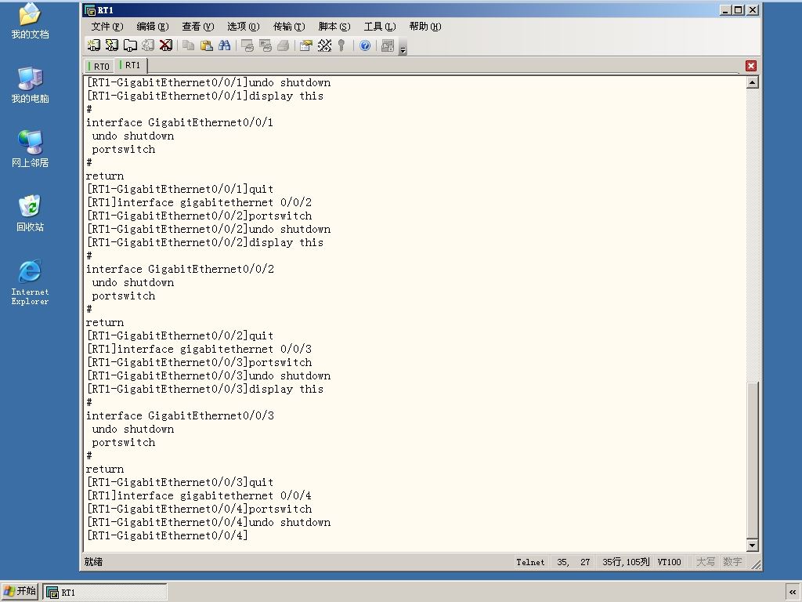Click the Quick Connect lightning icon

[111, 45]
